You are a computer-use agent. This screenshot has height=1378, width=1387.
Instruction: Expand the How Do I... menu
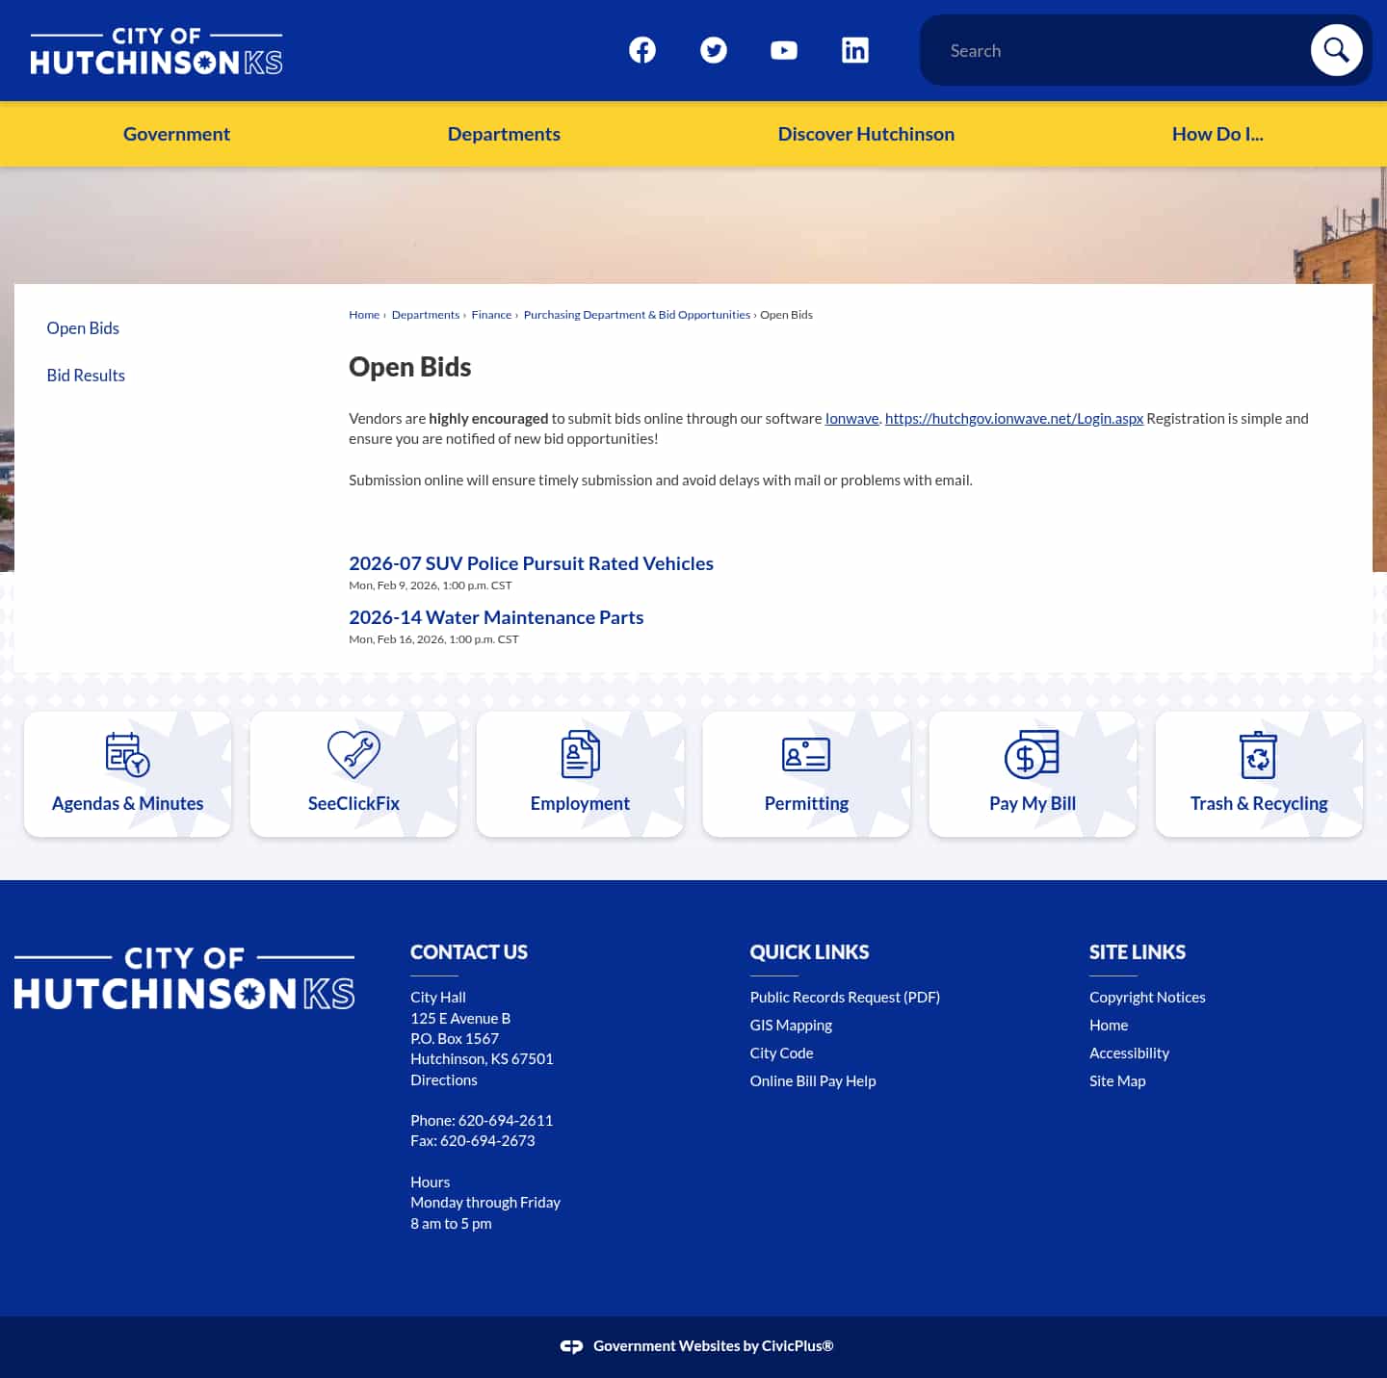(x=1217, y=133)
